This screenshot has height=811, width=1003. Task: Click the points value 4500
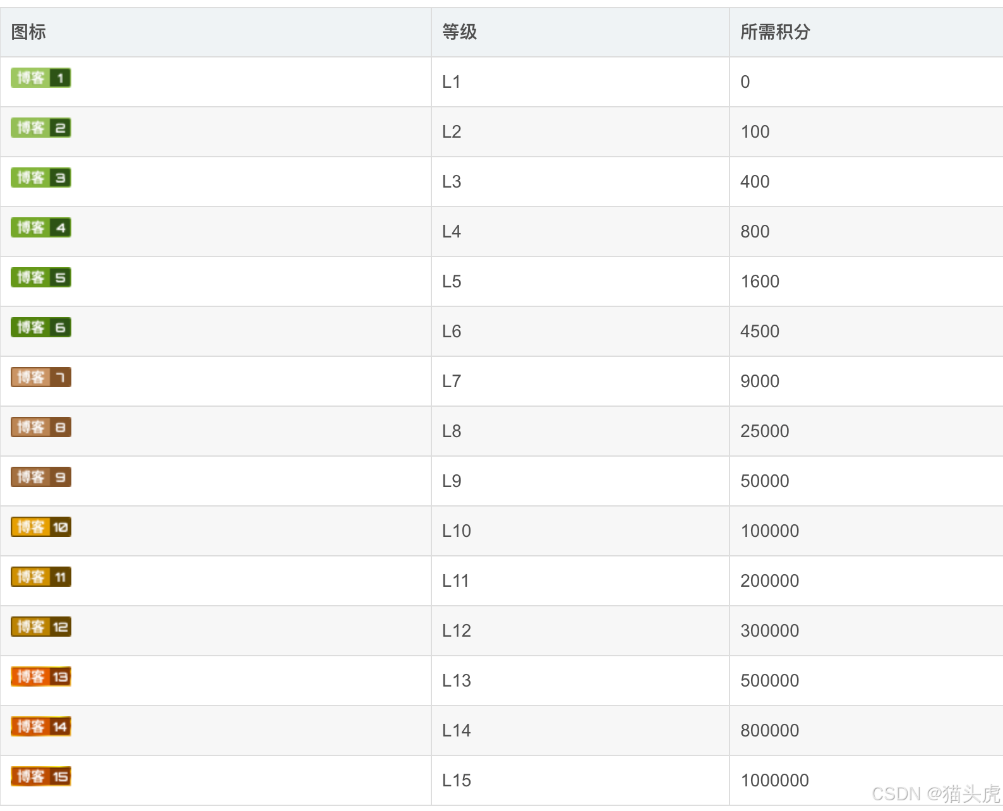coord(760,331)
